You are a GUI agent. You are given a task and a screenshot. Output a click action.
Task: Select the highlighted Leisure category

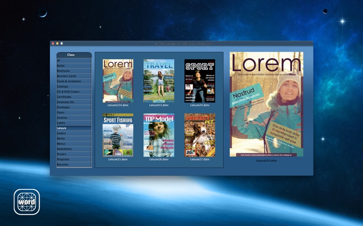point(74,128)
